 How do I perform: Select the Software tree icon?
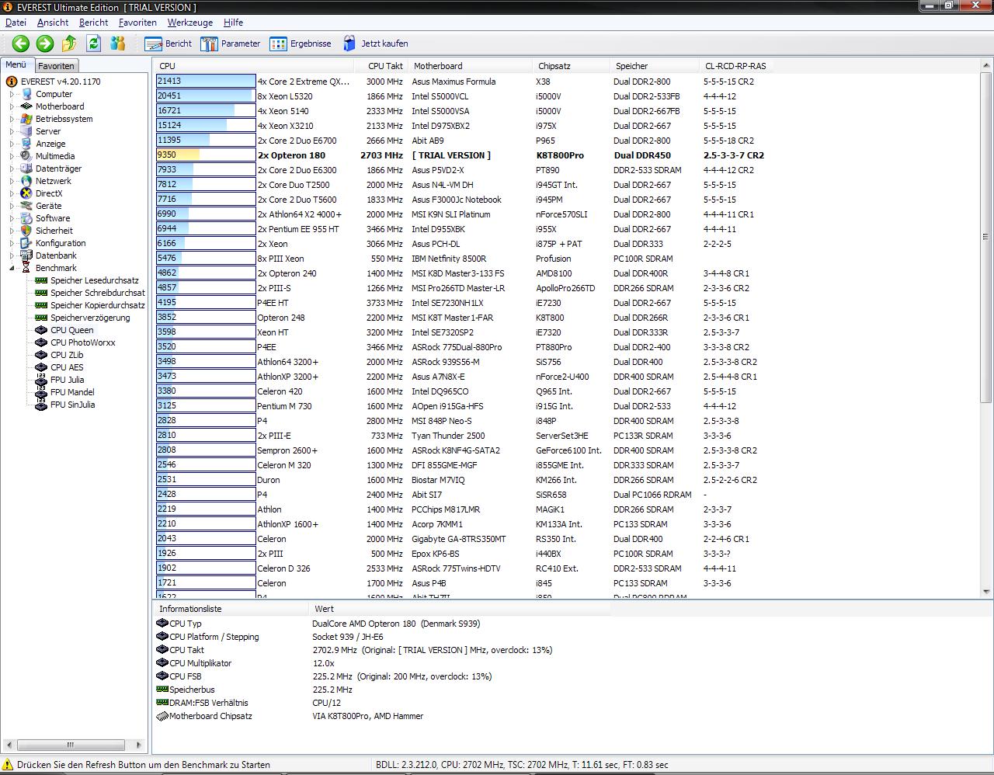[27, 218]
